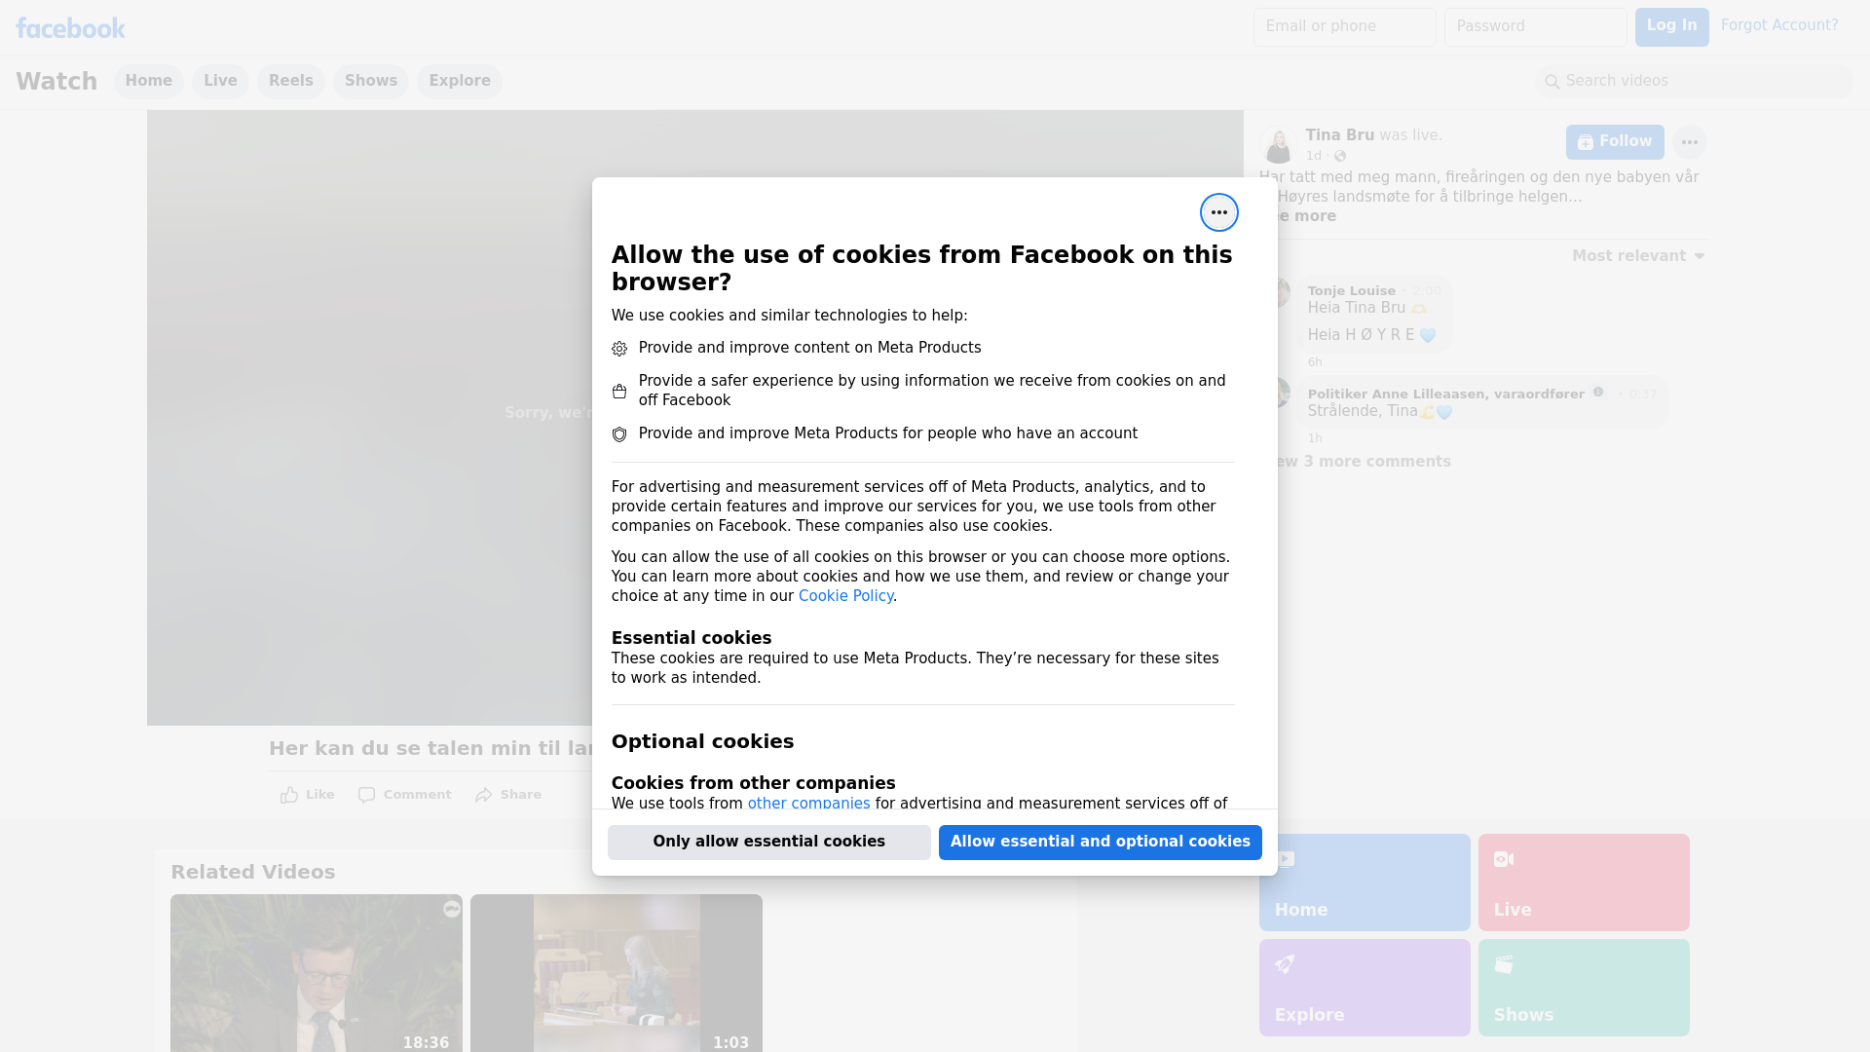The width and height of the screenshot is (1870, 1052).
Task: Click the options icon on the 18:36 video
Action: click(x=451, y=909)
